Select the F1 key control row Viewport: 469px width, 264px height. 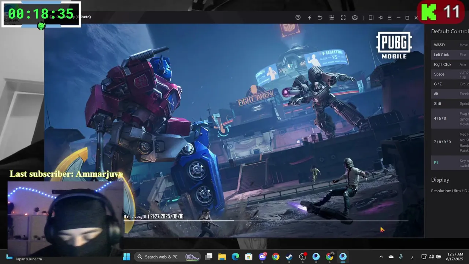(x=450, y=163)
